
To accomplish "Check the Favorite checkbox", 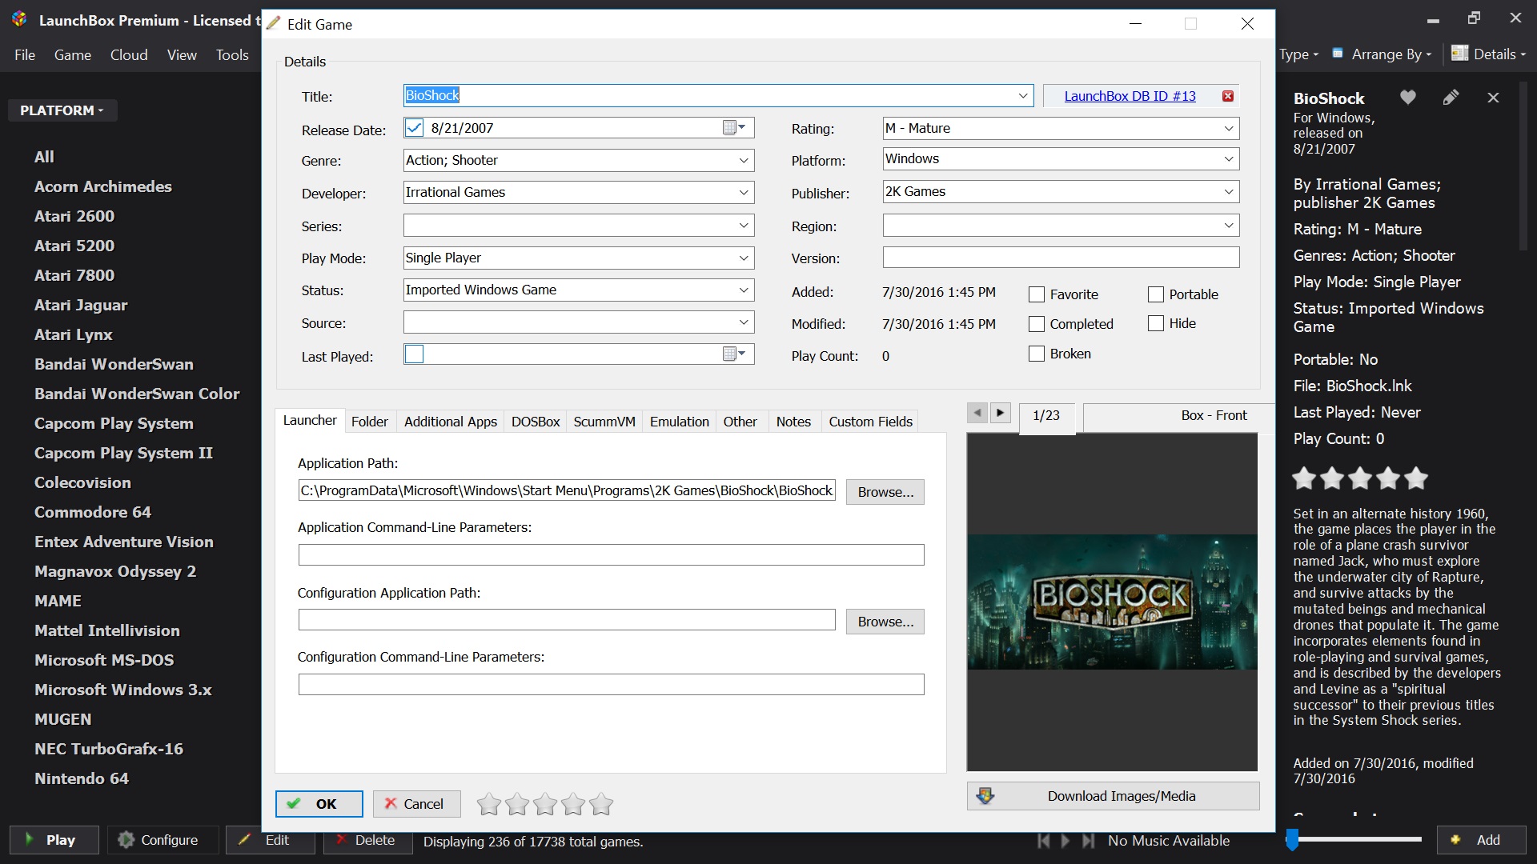I will [x=1037, y=294].
